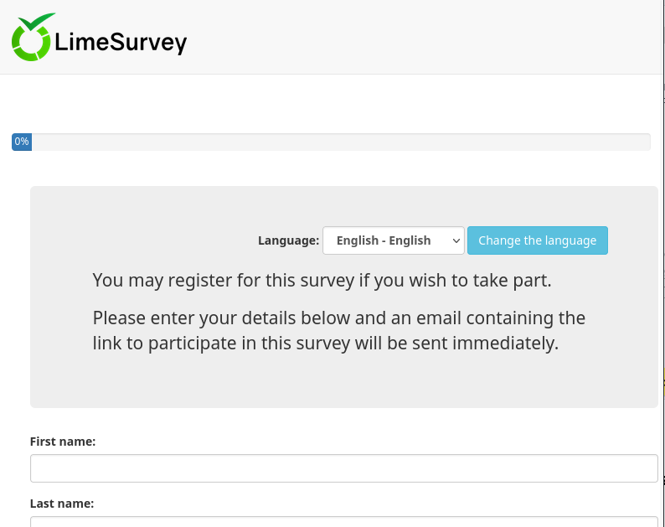Click the First name label

(63, 441)
